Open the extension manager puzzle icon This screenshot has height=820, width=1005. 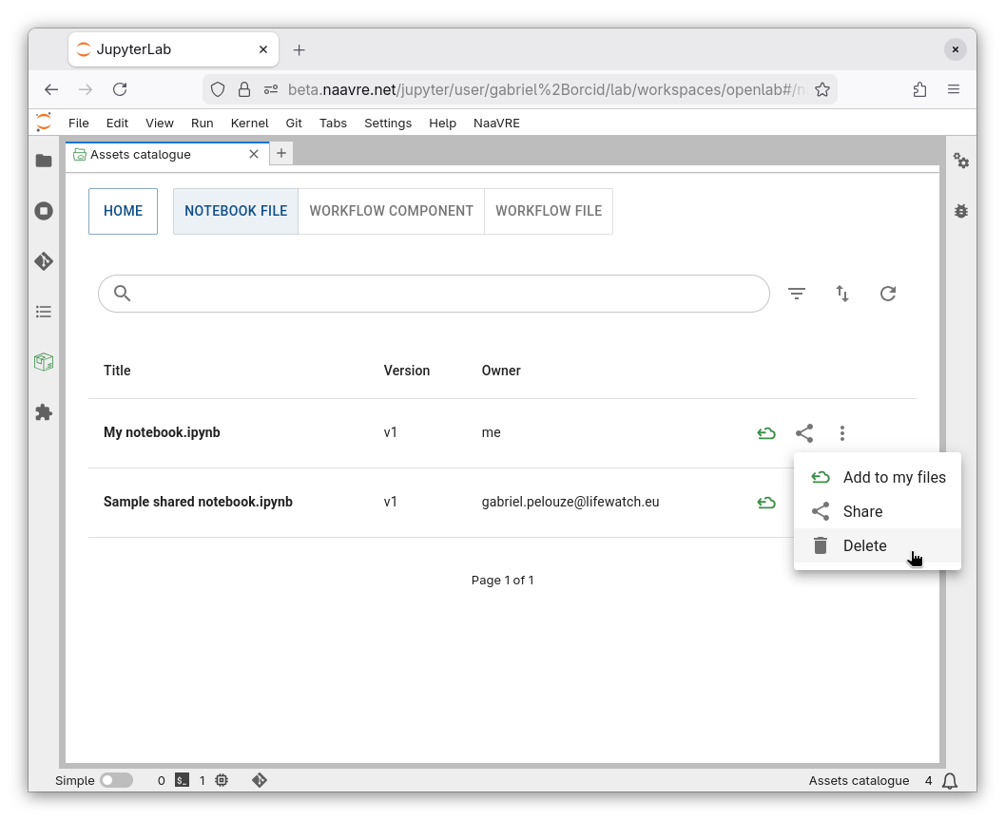point(44,412)
